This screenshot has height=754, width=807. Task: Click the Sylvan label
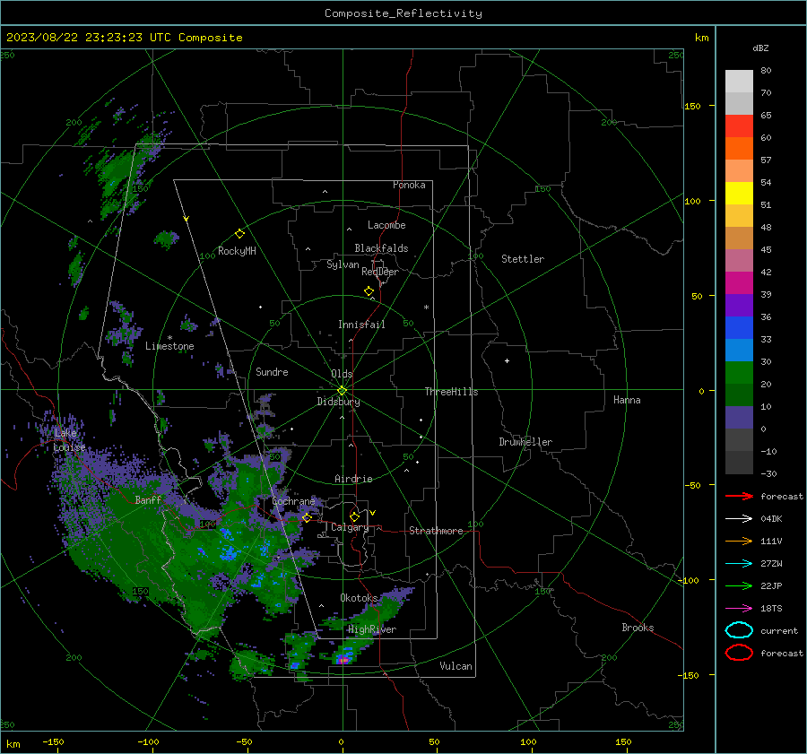pyautogui.click(x=343, y=264)
